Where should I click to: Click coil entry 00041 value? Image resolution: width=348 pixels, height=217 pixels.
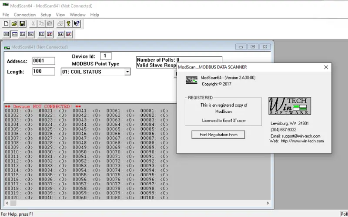click(x=97, y=111)
